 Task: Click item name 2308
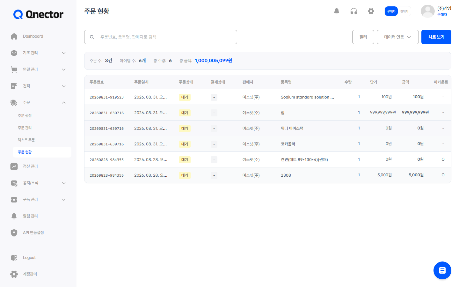pyautogui.click(x=286, y=175)
